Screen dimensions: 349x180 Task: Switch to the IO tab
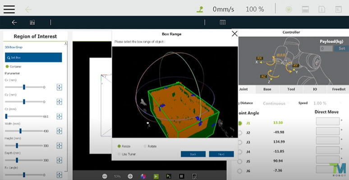[315, 89]
